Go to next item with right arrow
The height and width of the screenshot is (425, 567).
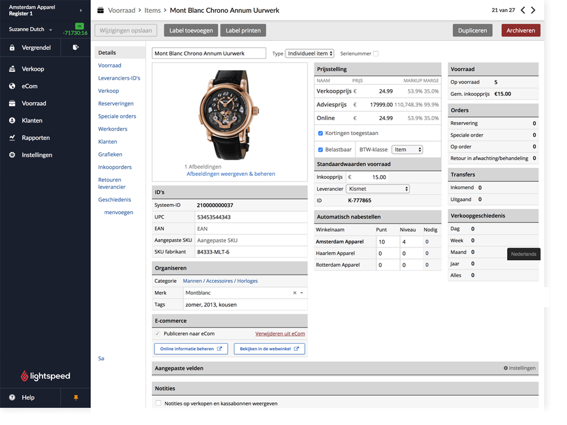[x=533, y=10]
